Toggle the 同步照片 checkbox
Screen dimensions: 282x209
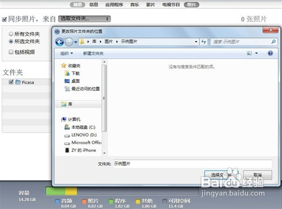pos(5,19)
